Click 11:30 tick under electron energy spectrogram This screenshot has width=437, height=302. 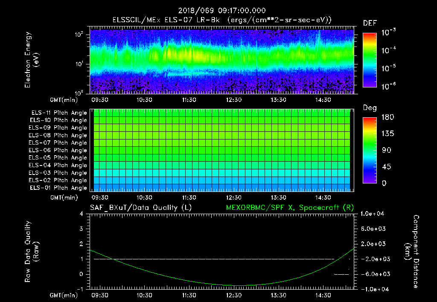(189, 100)
